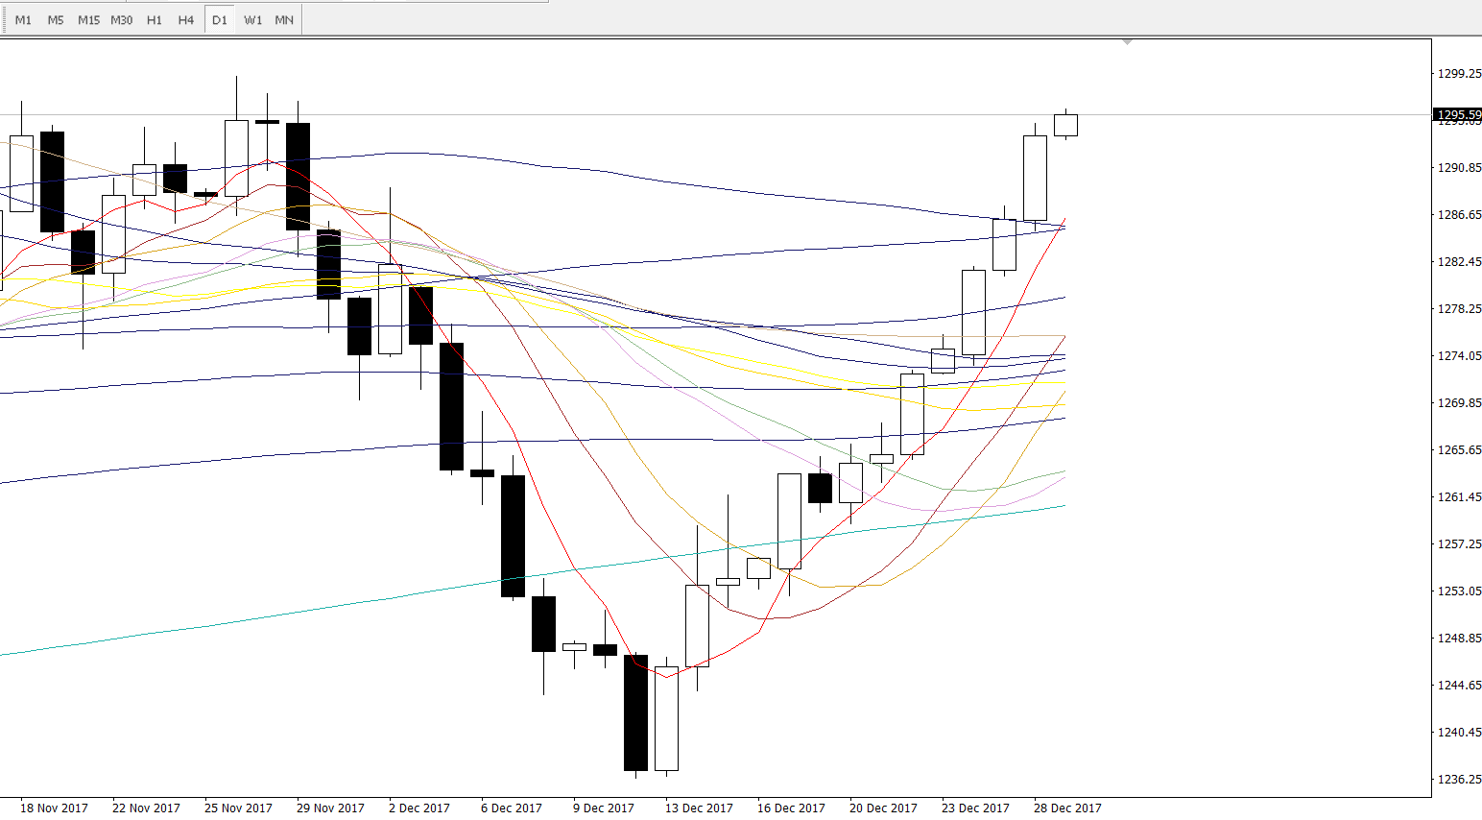Screen dimensions: 1482x820
Task: Click the 1236.25 price axis label
Action: [x=1458, y=779]
